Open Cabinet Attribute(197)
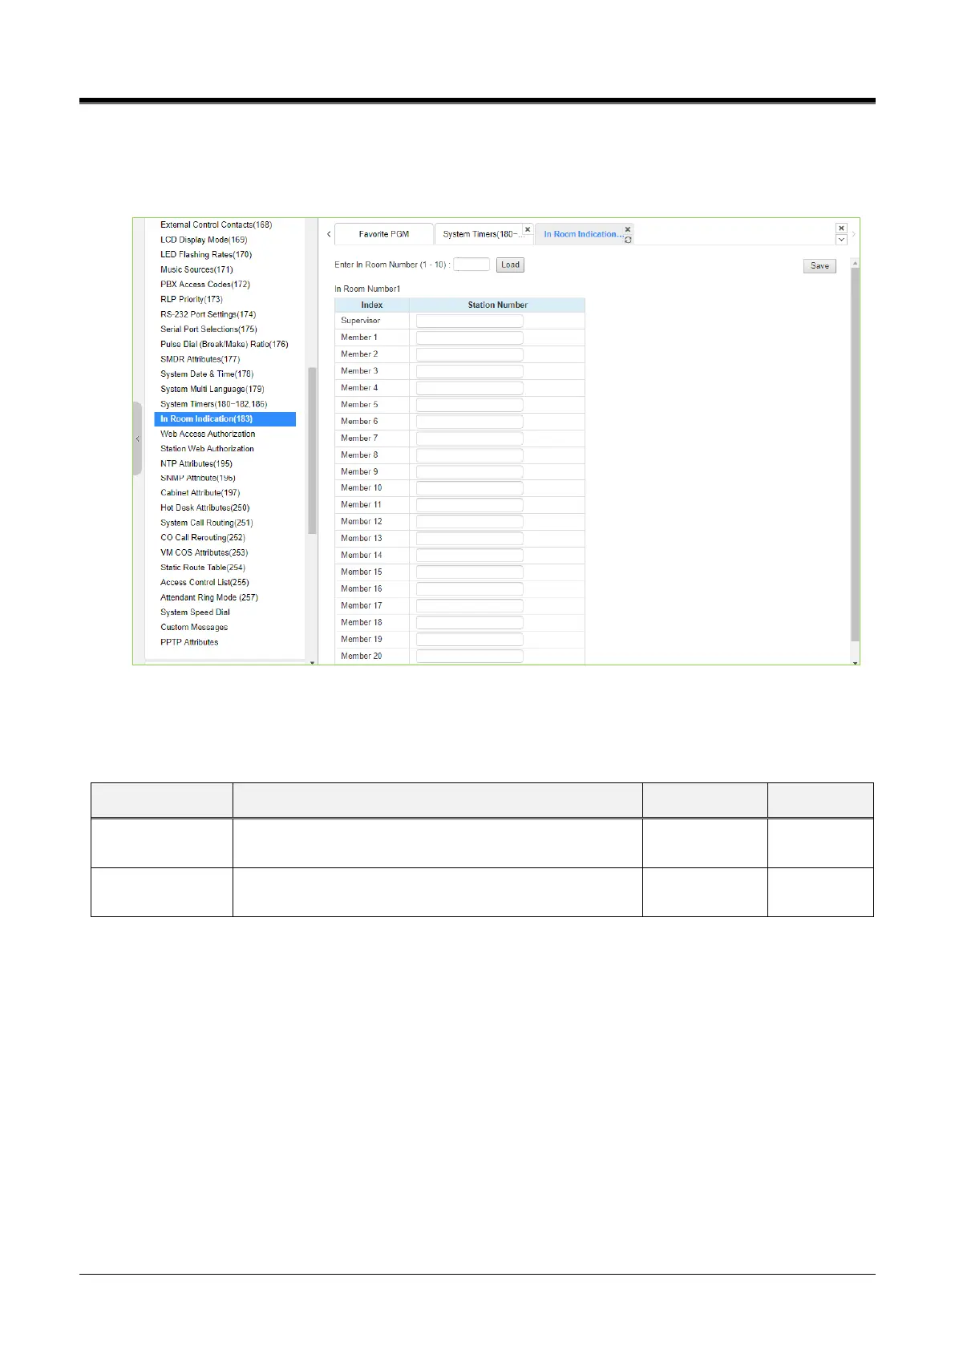 (x=200, y=493)
